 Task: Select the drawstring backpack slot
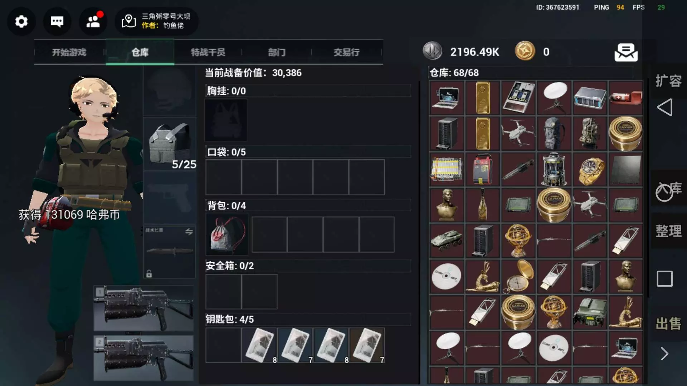[227, 234]
